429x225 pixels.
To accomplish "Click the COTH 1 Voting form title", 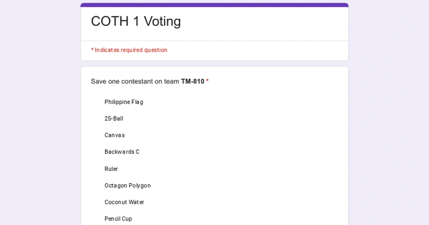I will [x=136, y=21].
